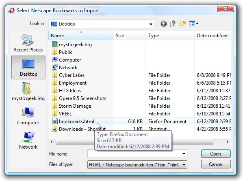Image resolution: width=243 pixels, height=181 pixels.
Task: Click the 618 KB size cell
Action: 135,121
